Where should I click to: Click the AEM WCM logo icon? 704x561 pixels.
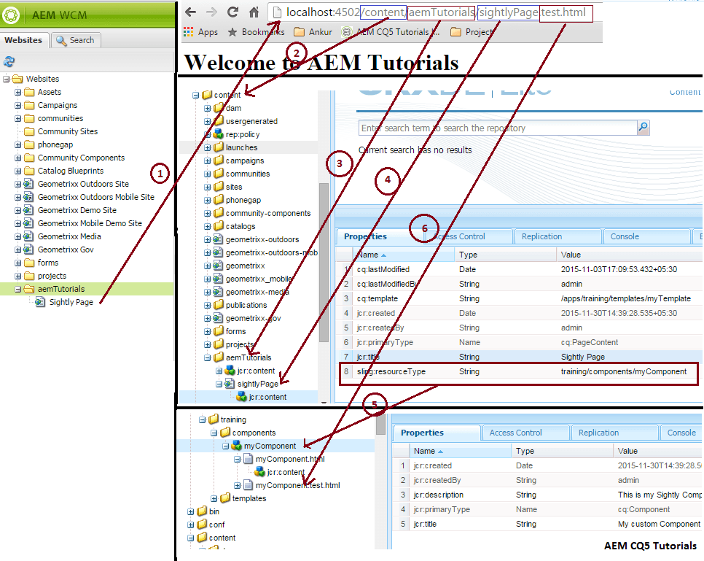pyautogui.click(x=11, y=12)
